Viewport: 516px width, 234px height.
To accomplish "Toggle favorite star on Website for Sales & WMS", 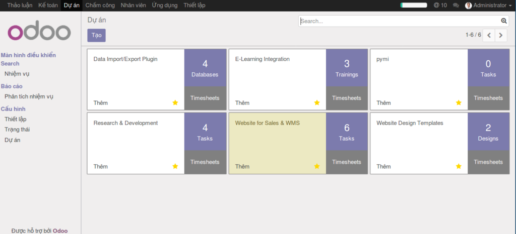I will (317, 166).
